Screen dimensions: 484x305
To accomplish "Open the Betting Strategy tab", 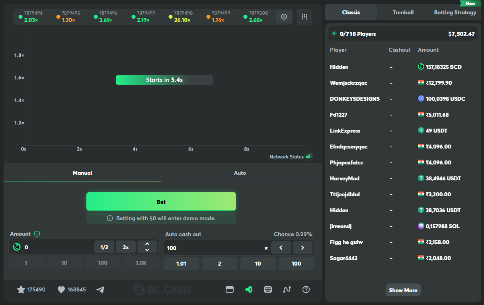I will pos(455,12).
